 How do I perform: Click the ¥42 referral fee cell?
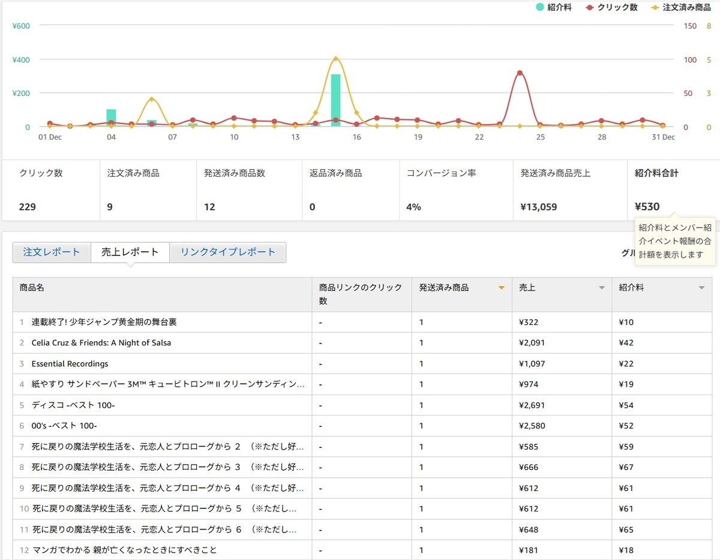pyautogui.click(x=662, y=343)
